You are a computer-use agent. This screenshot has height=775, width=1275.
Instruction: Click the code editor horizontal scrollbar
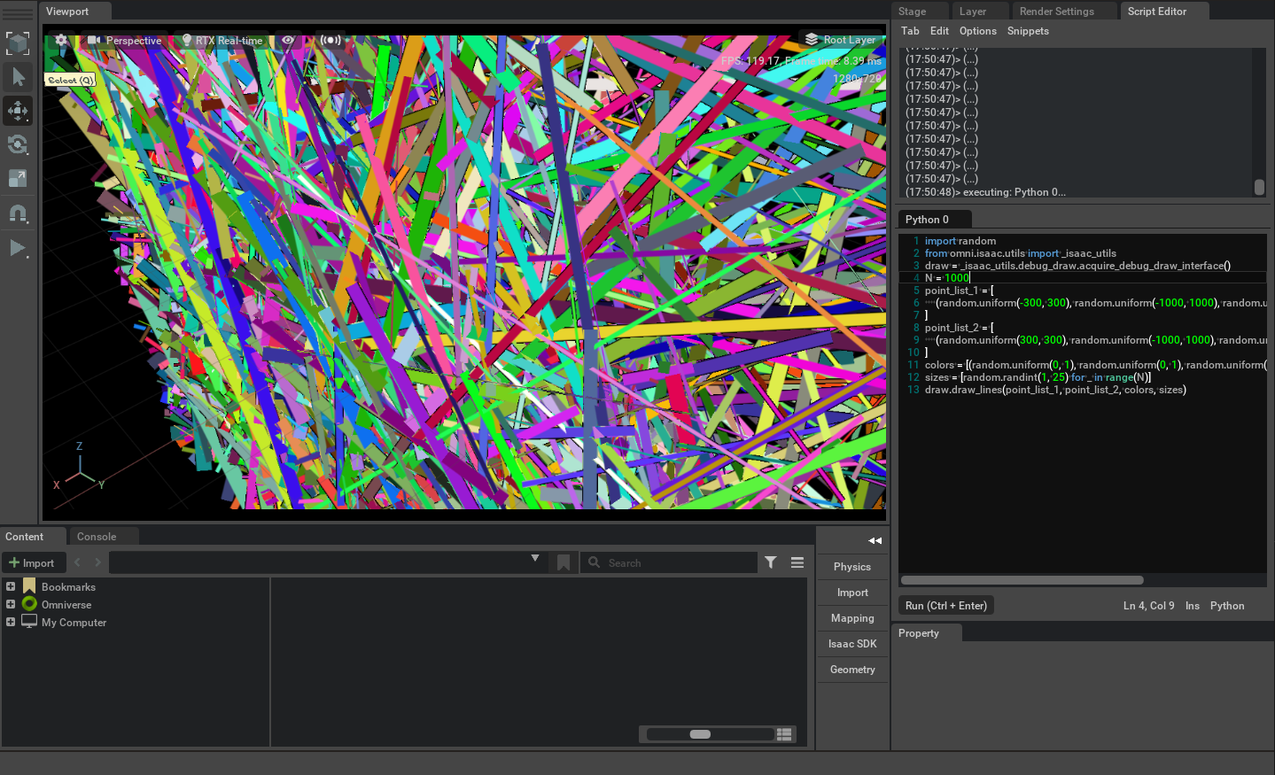(x=1022, y=580)
